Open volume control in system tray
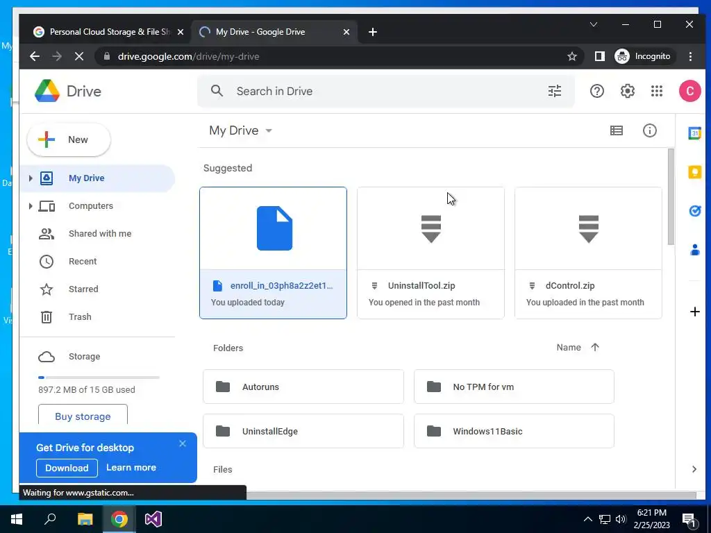Image resolution: width=711 pixels, height=533 pixels. tap(621, 519)
